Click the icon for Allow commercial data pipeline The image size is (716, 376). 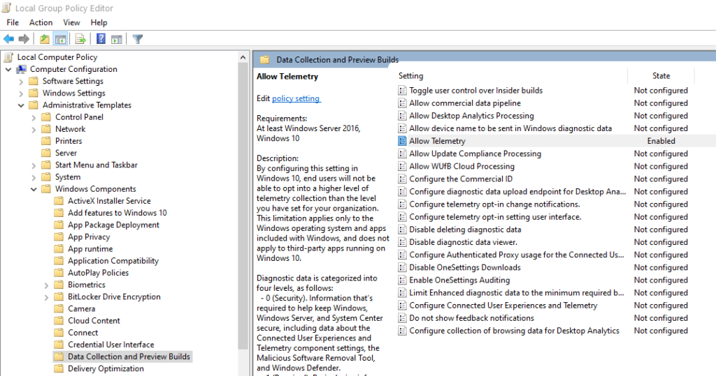(402, 103)
